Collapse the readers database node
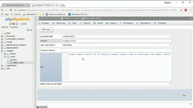The height and width of the screenshot is (108, 193). [x=2, y=51]
